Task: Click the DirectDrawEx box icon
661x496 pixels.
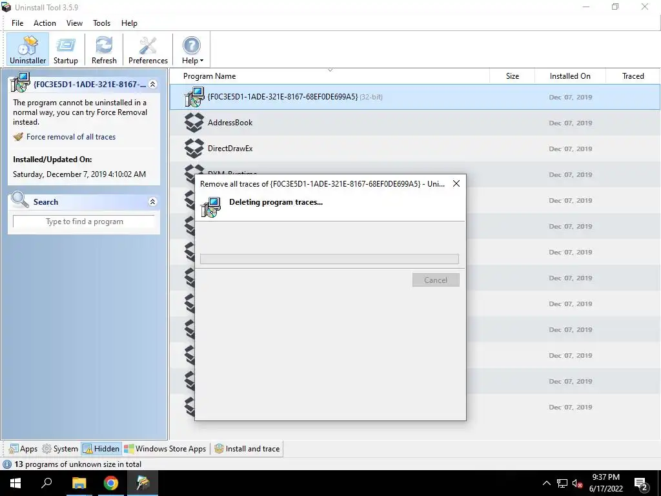Action: click(194, 149)
